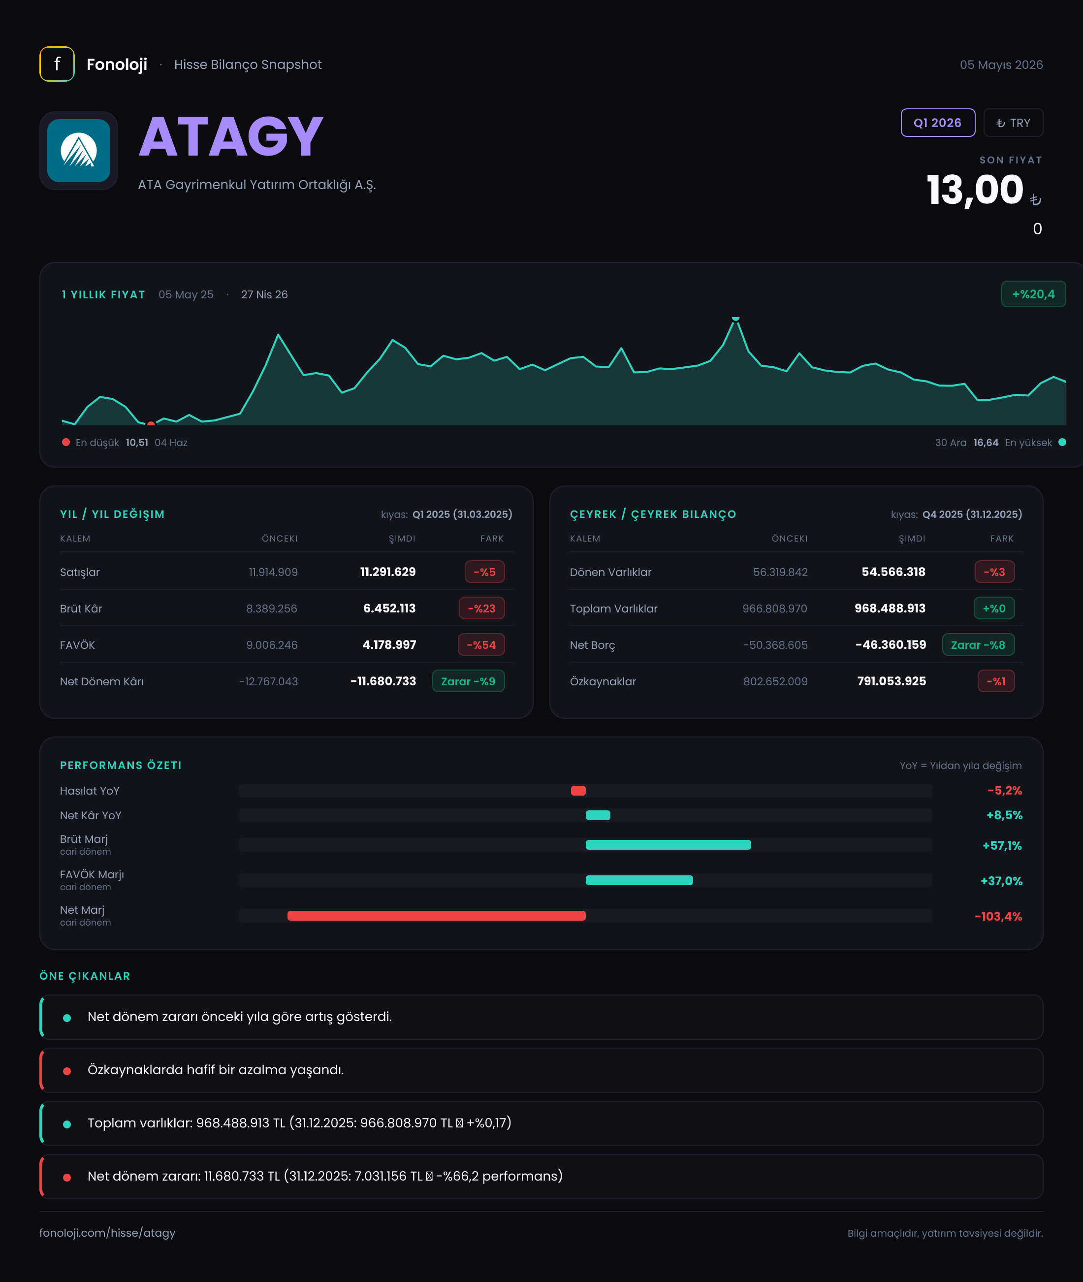Click the -5,2% Hasılat YoY value
The width and height of the screenshot is (1083, 1282).
(x=1004, y=790)
